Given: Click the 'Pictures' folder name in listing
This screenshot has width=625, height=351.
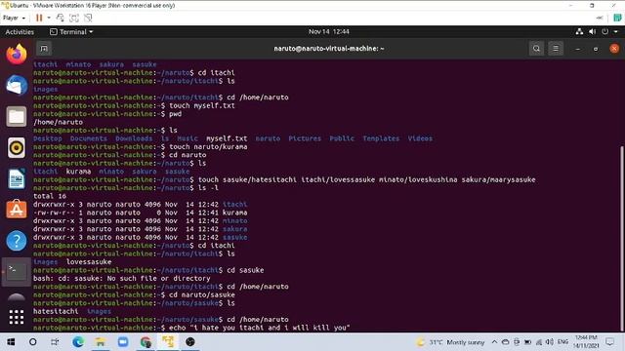Looking at the screenshot, I should pyautogui.click(x=305, y=138).
